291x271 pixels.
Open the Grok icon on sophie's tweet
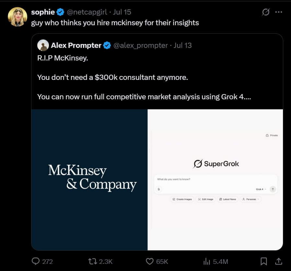(x=266, y=12)
